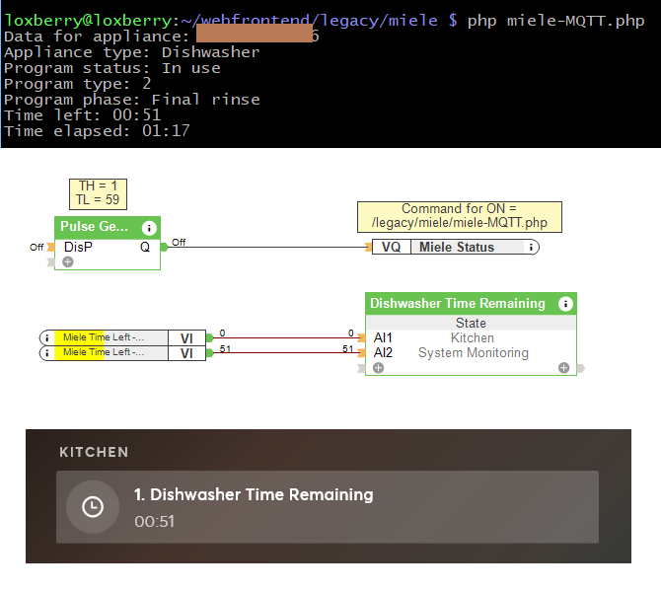
Task: Select VI connector of lower Miele Time Left
Action: click(x=186, y=353)
